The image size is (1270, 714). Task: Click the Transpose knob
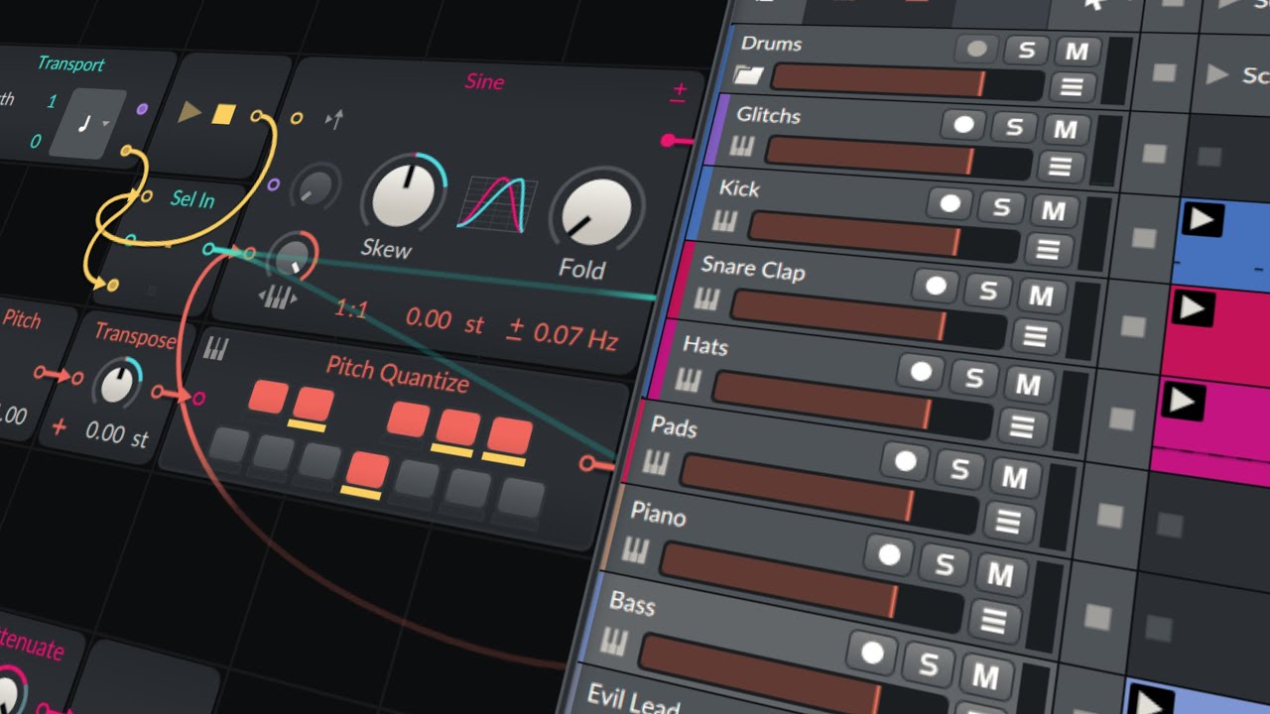(117, 384)
